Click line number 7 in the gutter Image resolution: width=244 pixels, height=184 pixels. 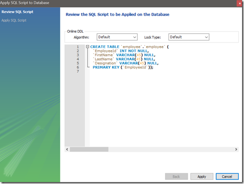[78, 71]
